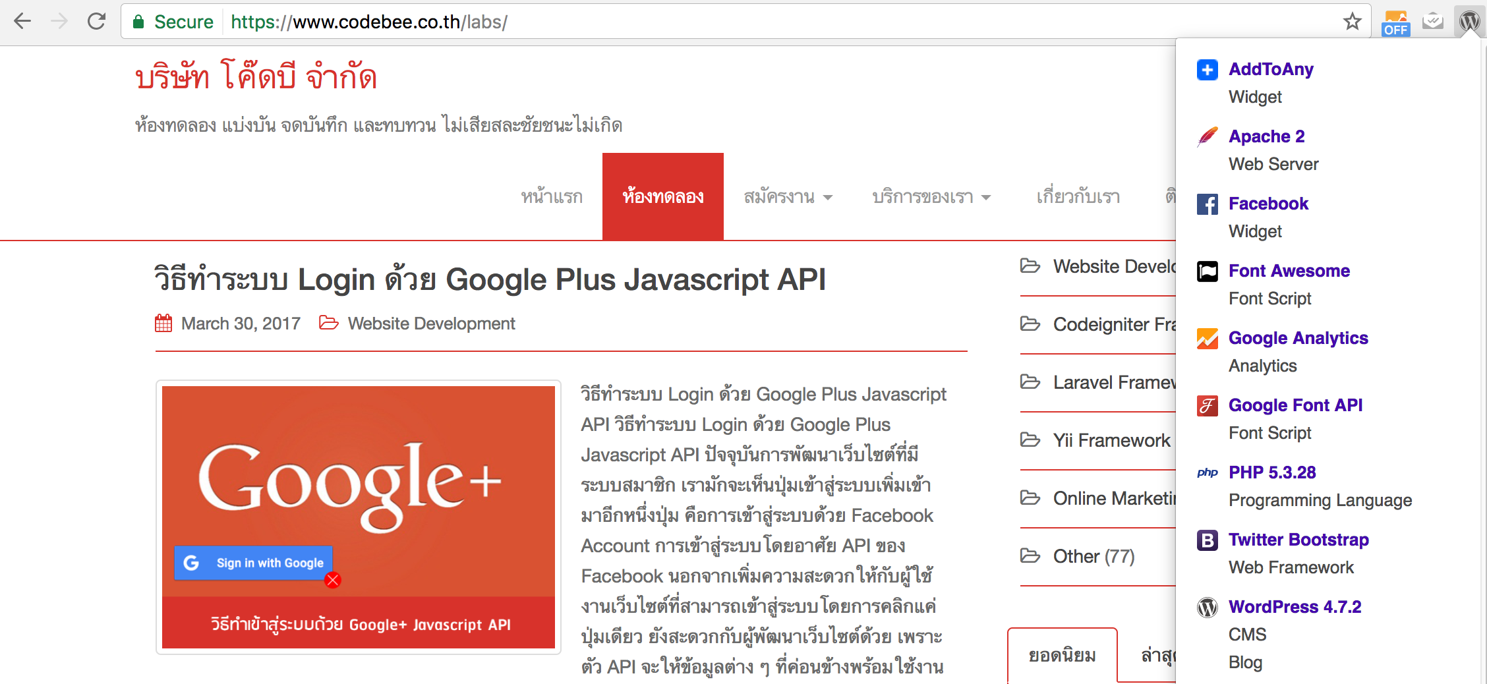Viewport: 1487px width, 684px height.
Task: Open the Yii Framework category
Action: [x=1111, y=440]
